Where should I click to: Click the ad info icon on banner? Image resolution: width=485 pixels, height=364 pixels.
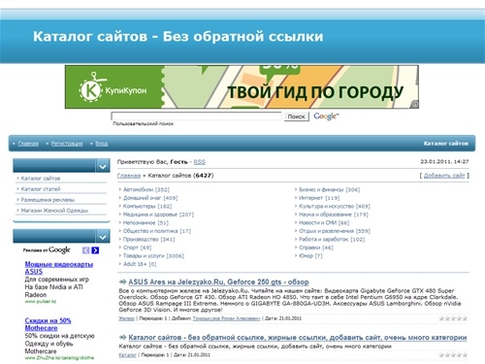[415, 104]
